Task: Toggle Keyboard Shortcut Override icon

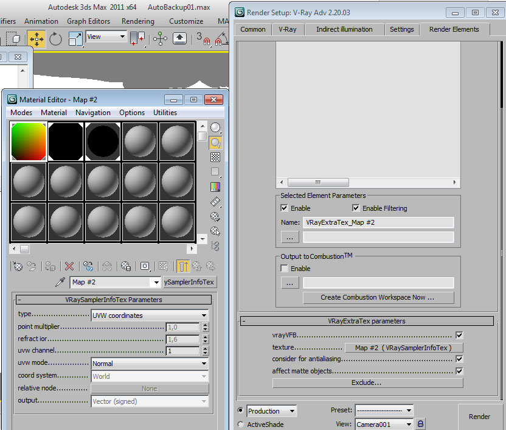Action: point(180,38)
